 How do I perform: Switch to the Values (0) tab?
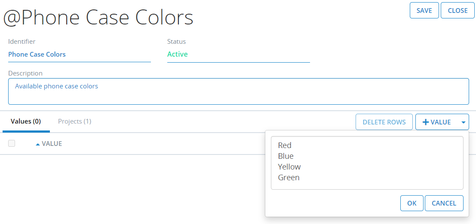tap(26, 121)
